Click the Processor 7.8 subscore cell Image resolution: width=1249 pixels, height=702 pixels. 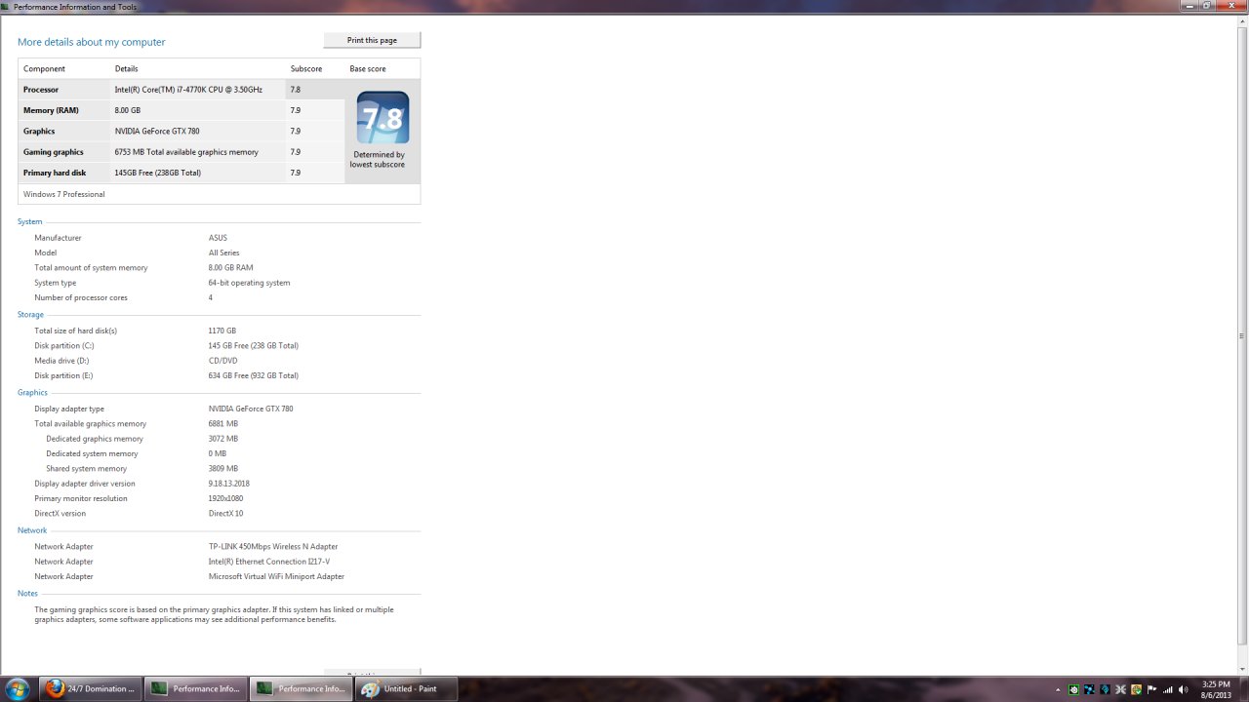click(x=315, y=90)
